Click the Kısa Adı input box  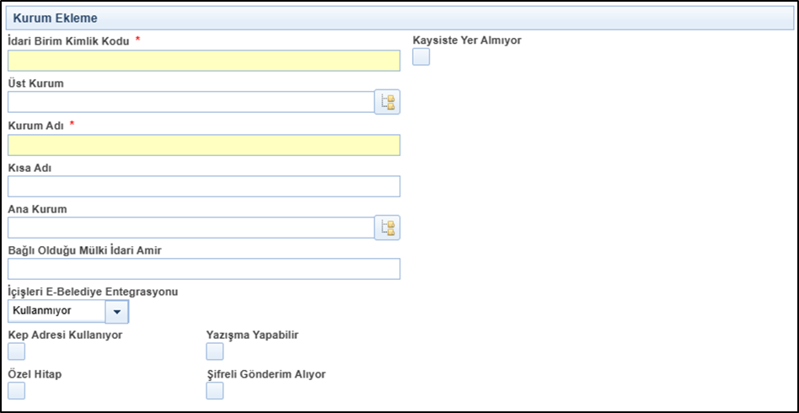(x=204, y=186)
